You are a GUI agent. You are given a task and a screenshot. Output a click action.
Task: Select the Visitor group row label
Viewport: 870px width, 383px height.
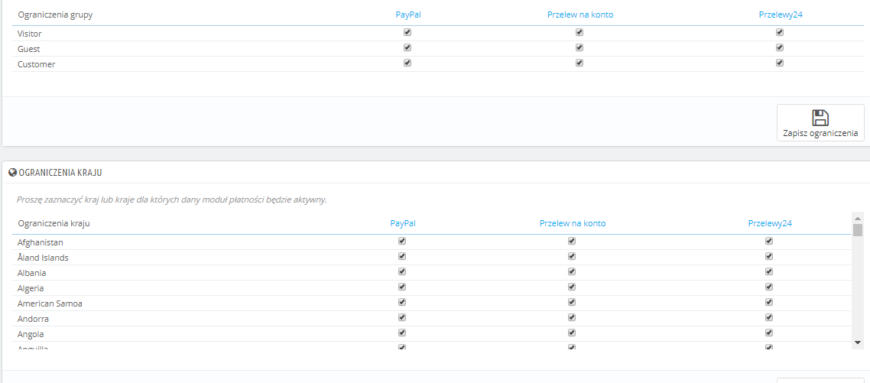(29, 34)
